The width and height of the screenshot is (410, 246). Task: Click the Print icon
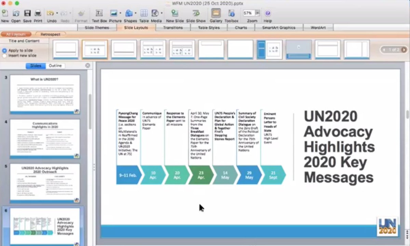pos(38,13)
